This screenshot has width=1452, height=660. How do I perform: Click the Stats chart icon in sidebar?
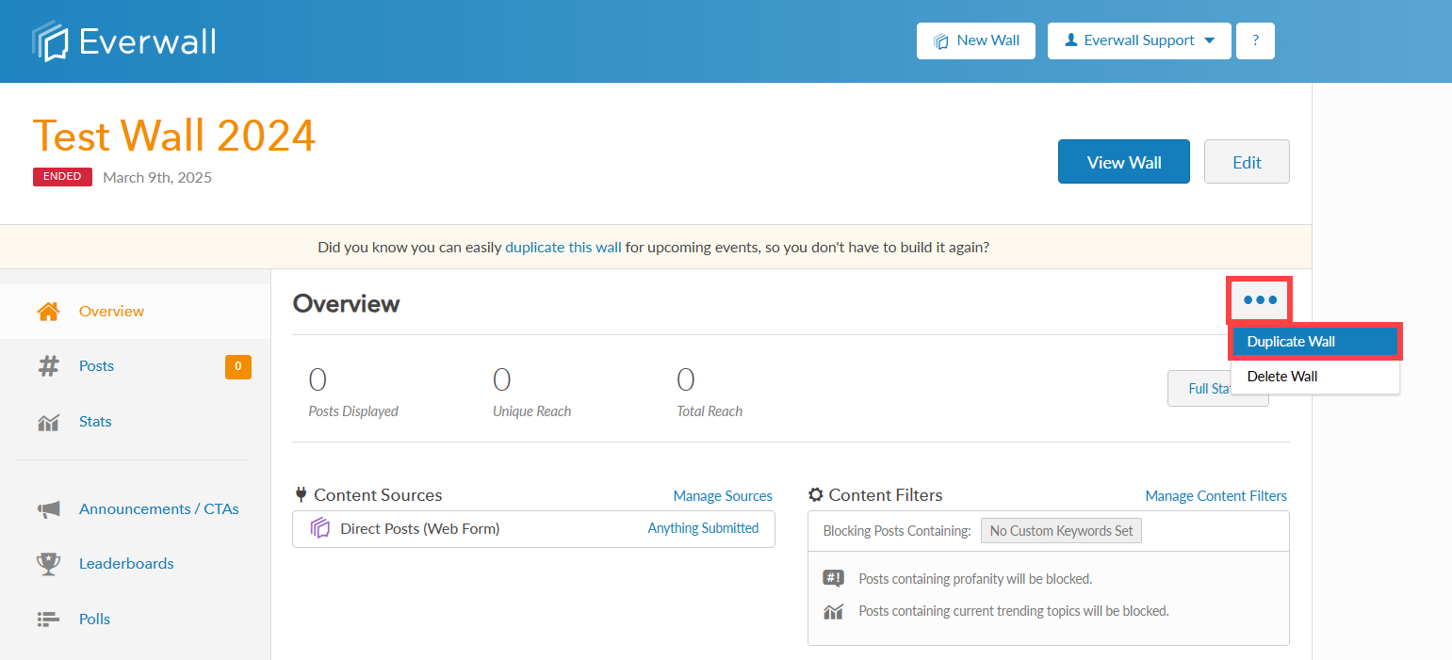point(48,422)
